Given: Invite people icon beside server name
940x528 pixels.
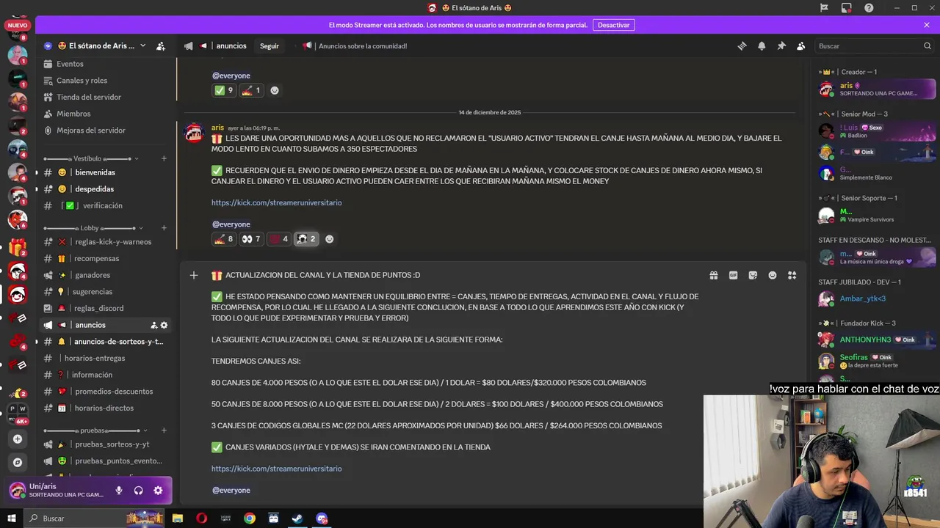Looking at the screenshot, I should coord(161,45).
